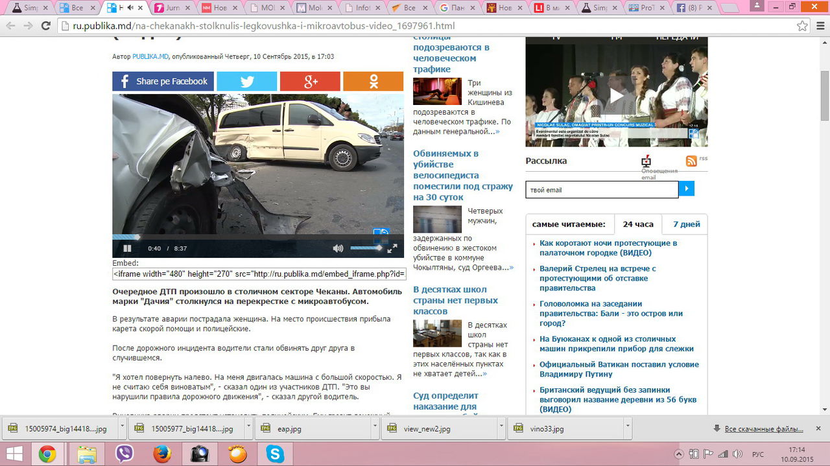830x466 pixels.
Task: Expand dropdown for eap.jpg download
Action: tap(375, 428)
